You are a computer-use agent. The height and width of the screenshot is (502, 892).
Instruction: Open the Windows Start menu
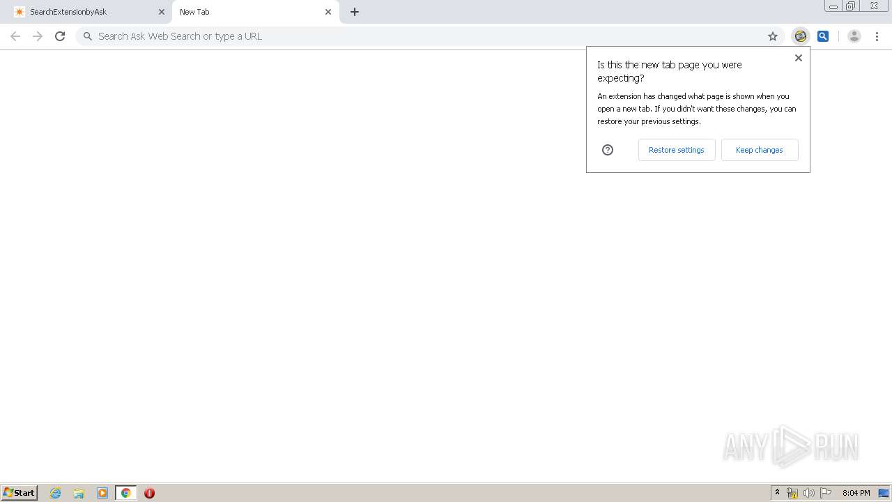[20, 493]
